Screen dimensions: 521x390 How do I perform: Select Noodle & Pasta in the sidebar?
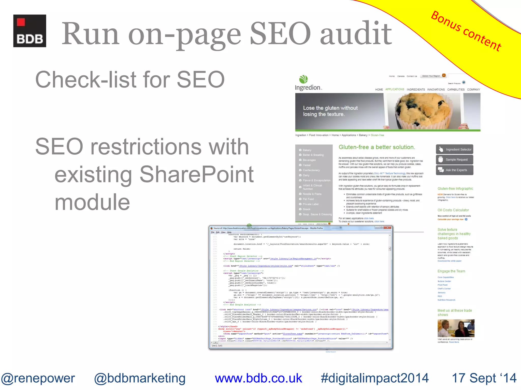point(312,194)
